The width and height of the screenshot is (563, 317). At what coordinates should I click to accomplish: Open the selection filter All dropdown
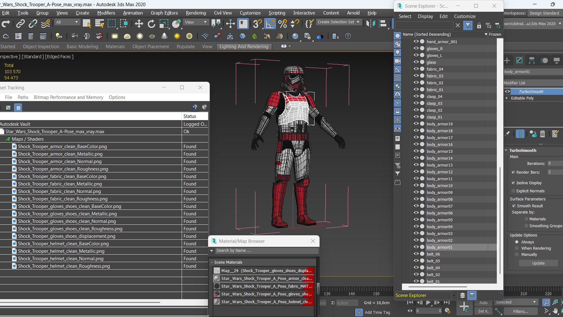67,22
